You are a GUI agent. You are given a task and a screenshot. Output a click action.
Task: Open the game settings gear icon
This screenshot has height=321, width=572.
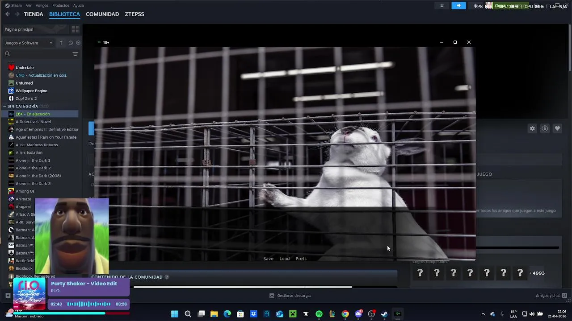[532, 128]
